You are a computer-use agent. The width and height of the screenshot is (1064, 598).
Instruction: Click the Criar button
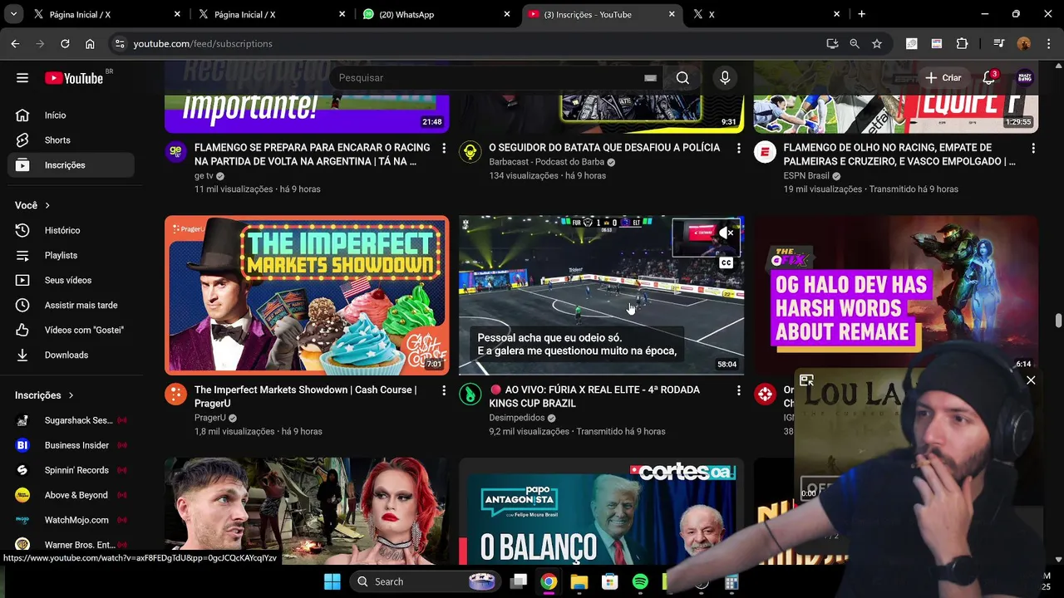point(943,77)
